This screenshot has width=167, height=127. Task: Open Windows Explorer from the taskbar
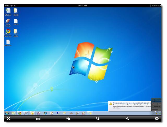[13, 113]
